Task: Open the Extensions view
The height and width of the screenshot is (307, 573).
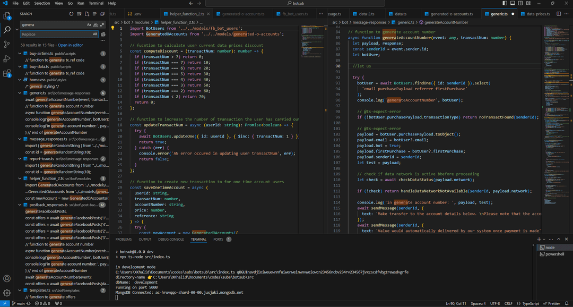Action: coord(7,73)
